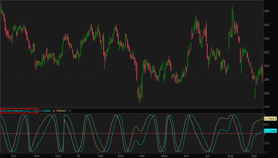This screenshot has height=158, width=278.
Task: Click the Jun label on time axis
Action: click(x=187, y=156)
